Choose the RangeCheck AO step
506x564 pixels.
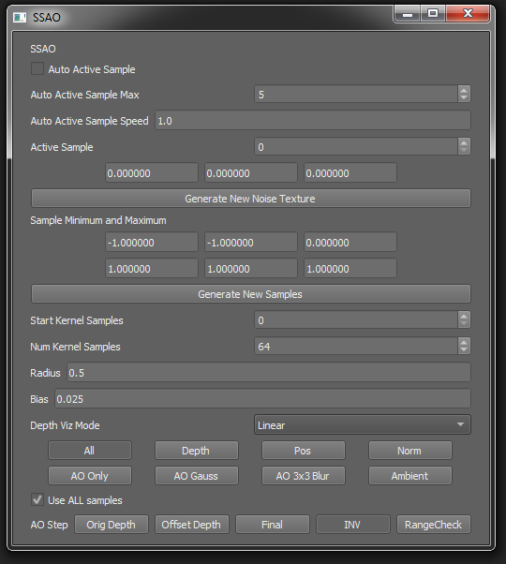coord(434,525)
